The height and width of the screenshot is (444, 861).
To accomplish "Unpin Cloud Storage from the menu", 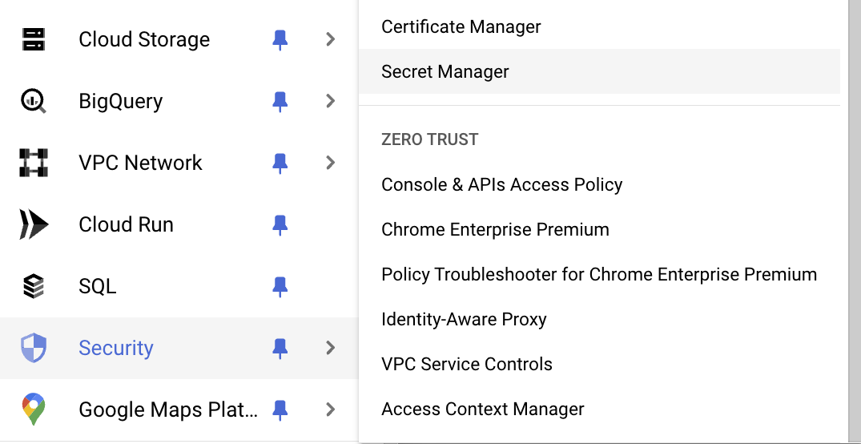I will click(x=280, y=39).
